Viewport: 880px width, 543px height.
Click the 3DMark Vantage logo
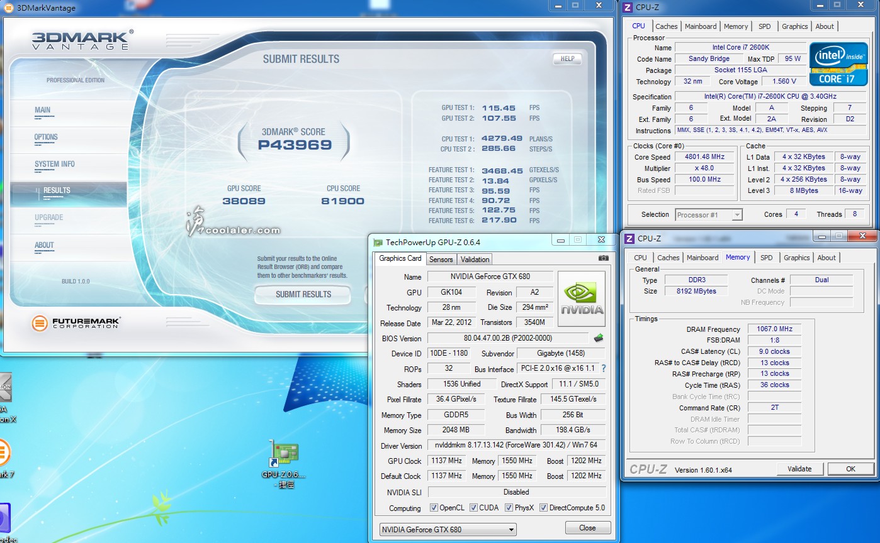coord(82,39)
